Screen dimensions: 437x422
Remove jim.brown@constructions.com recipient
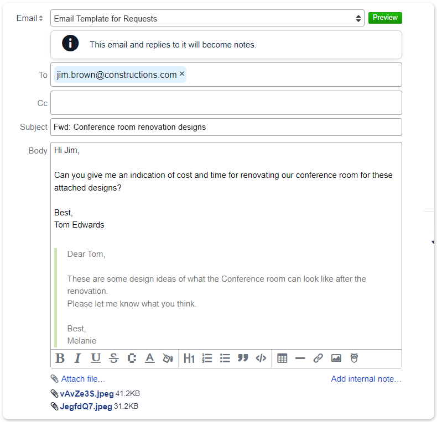point(181,74)
